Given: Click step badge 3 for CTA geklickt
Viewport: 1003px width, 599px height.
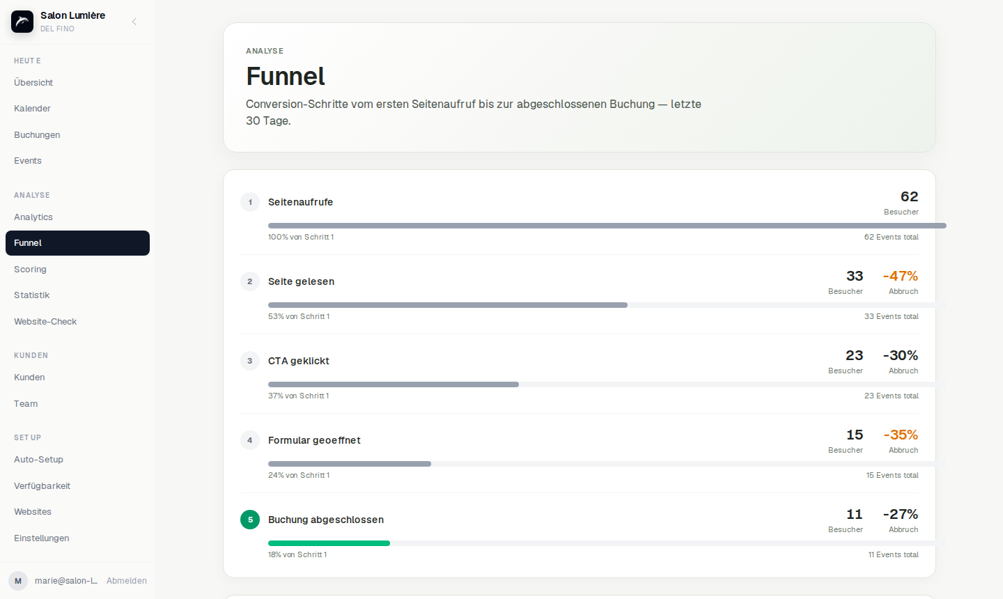Looking at the screenshot, I should [250, 361].
